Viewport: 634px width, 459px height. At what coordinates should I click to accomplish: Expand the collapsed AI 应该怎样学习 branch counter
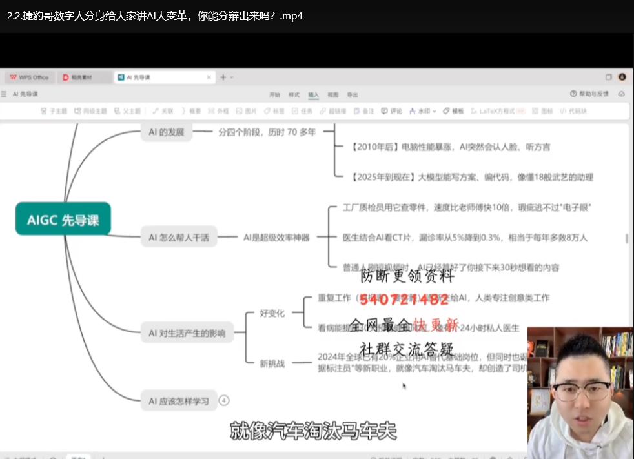pos(223,400)
